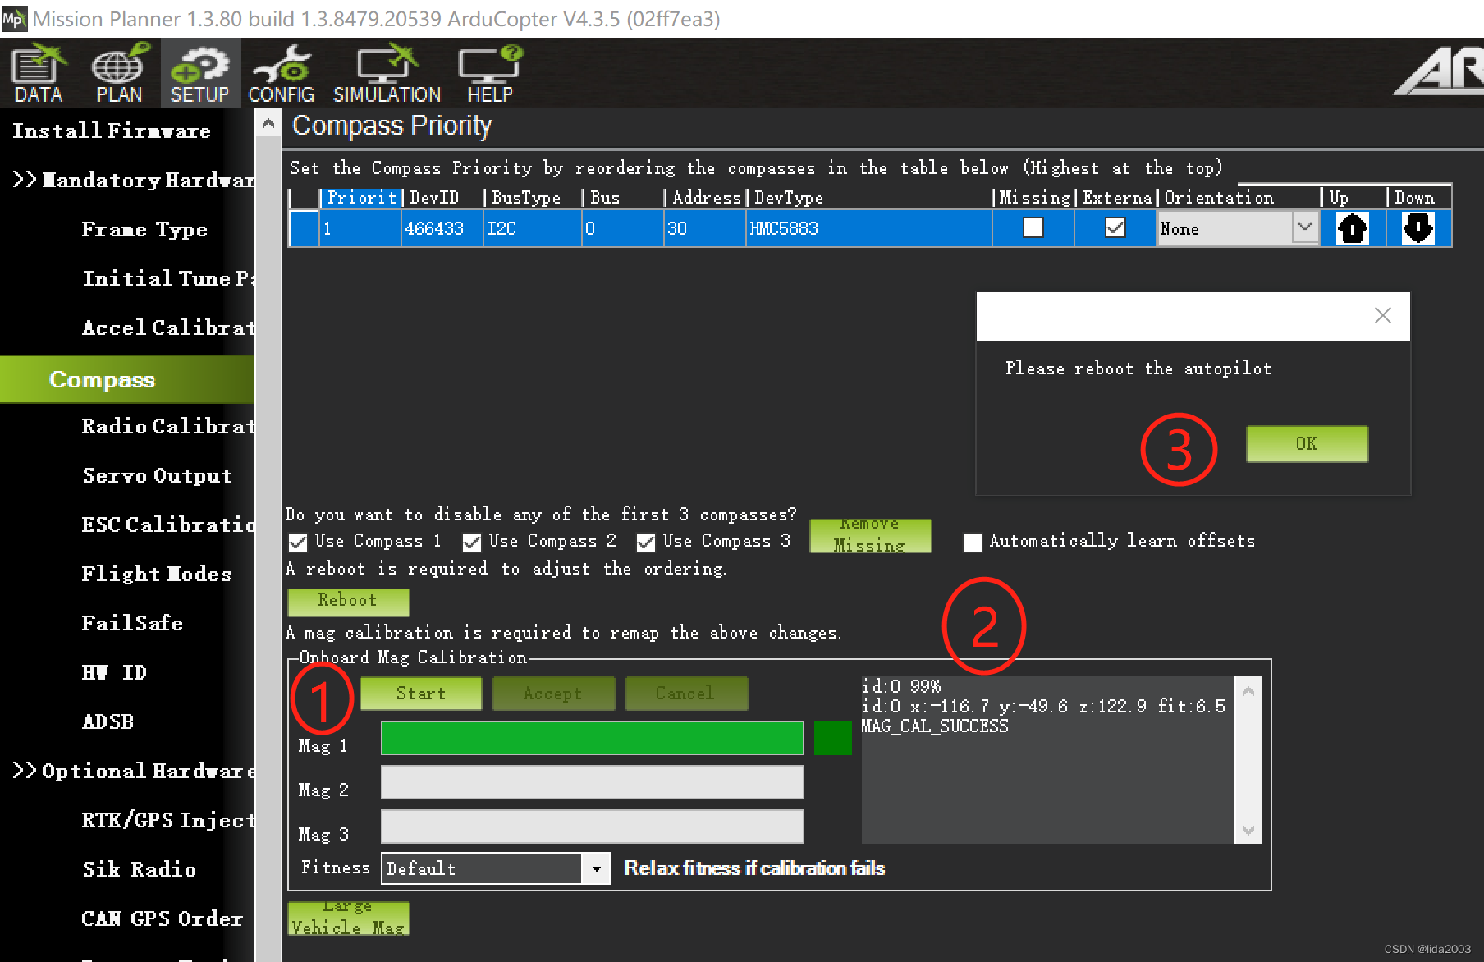
Task: Open Servo Output page
Action: click(158, 475)
